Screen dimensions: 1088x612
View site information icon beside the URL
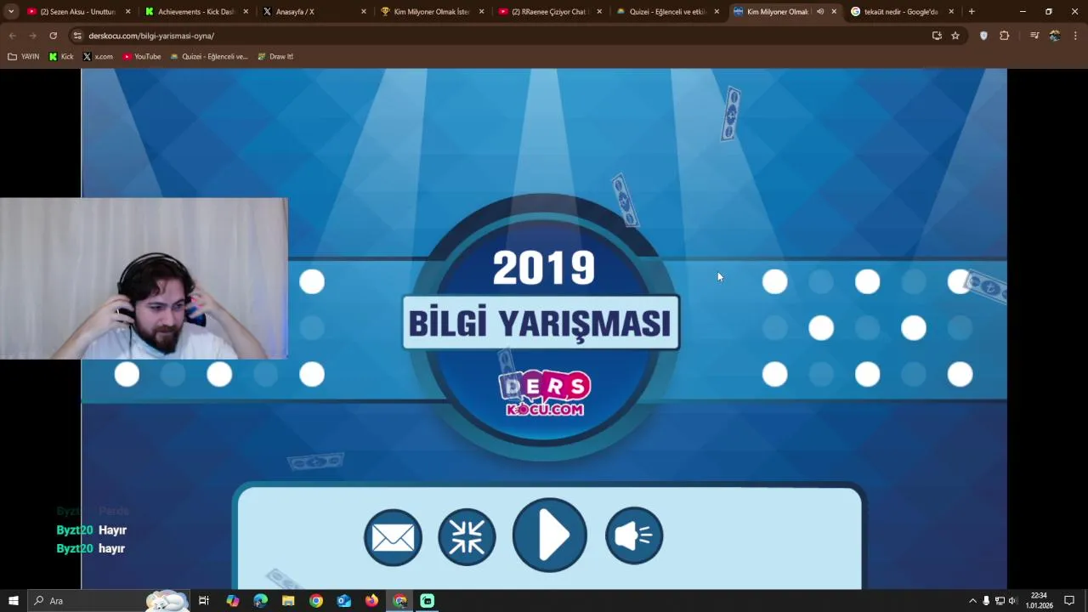[77, 36]
